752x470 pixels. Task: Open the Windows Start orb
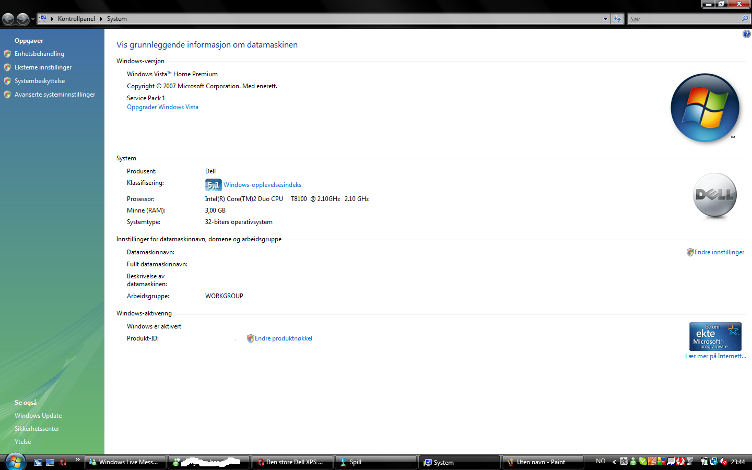15,462
